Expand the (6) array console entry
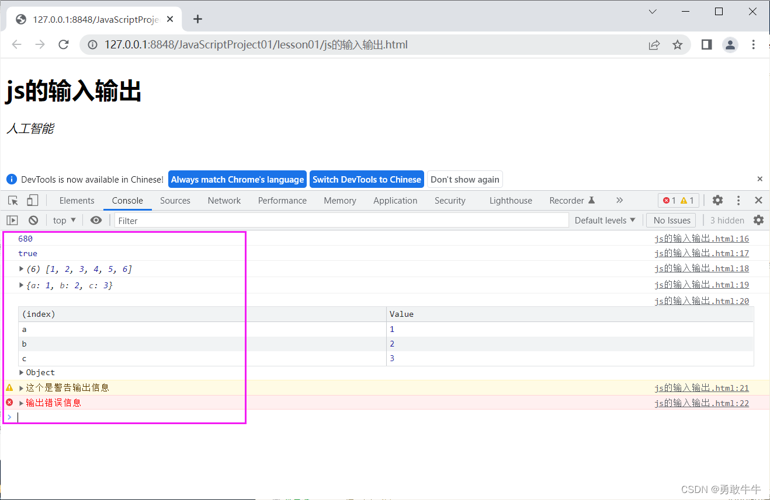Viewport: 770px width, 500px height. pos(22,269)
